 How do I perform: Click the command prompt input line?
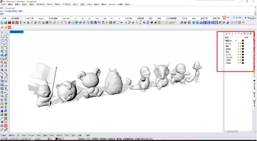(127, 14)
